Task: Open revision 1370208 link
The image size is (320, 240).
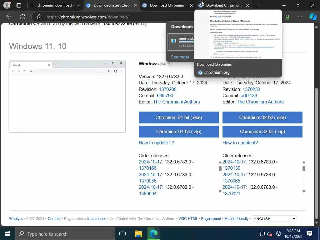Action: click(x=167, y=89)
